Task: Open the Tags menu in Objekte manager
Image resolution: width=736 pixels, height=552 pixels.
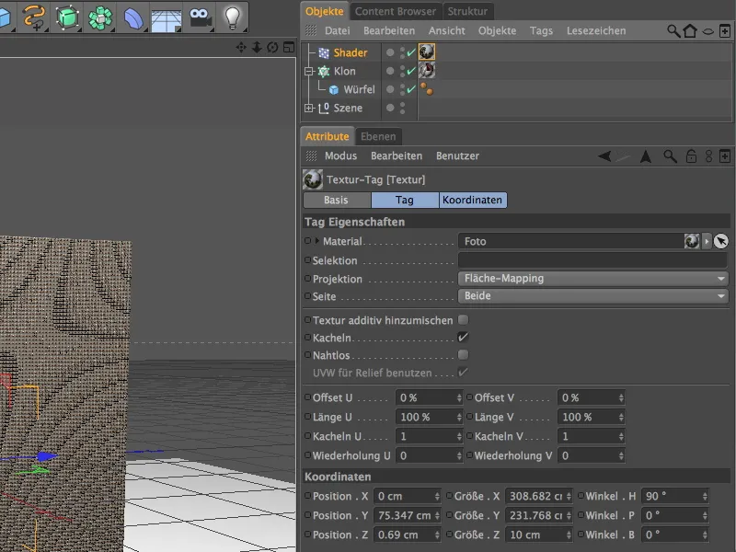Action: 541,31
